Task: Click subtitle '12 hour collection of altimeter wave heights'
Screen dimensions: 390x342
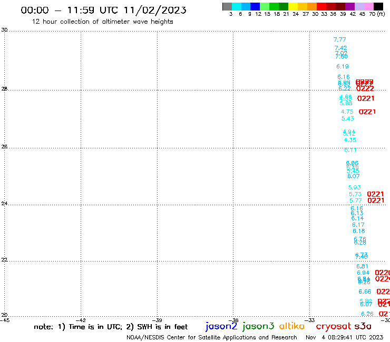Action: coord(102,22)
